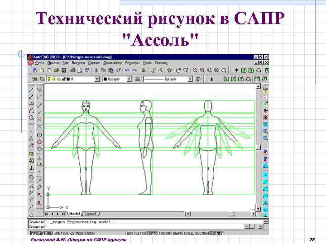The image size is (326, 244).
Task: Click the Print icon in standard toolbar
Action: point(72,70)
